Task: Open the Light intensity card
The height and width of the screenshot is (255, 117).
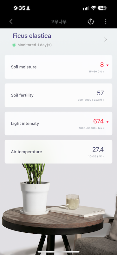Action: click(58, 123)
